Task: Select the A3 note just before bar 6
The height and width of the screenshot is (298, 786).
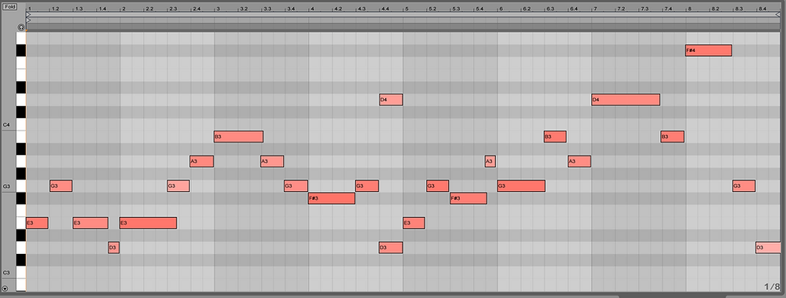Action: (x=490, y=161)
